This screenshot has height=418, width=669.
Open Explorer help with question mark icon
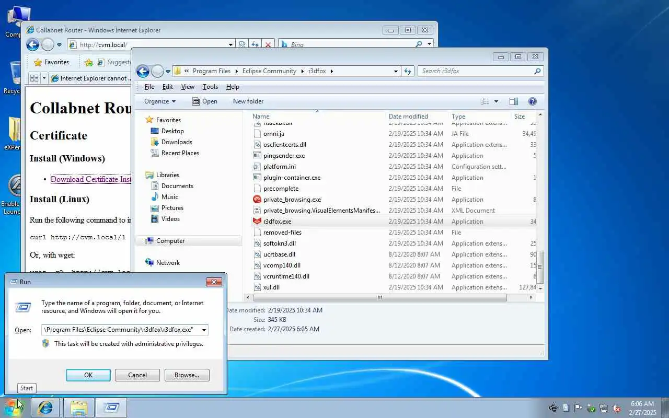pos(533,101)
